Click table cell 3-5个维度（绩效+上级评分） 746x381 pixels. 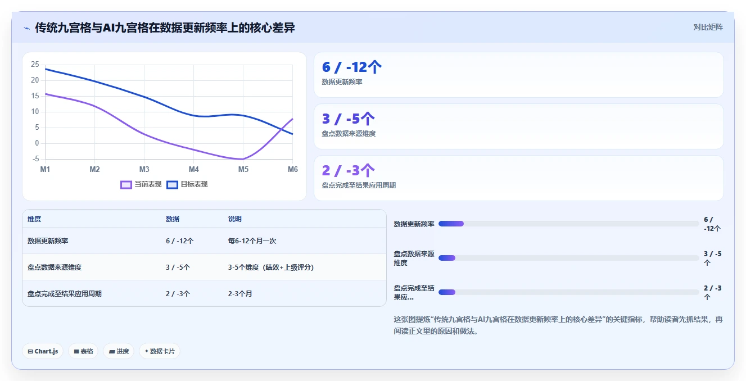tap(271, 267)
